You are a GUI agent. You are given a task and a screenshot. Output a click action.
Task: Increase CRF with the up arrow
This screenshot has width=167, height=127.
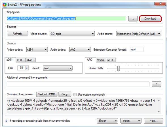pos(27,67)
